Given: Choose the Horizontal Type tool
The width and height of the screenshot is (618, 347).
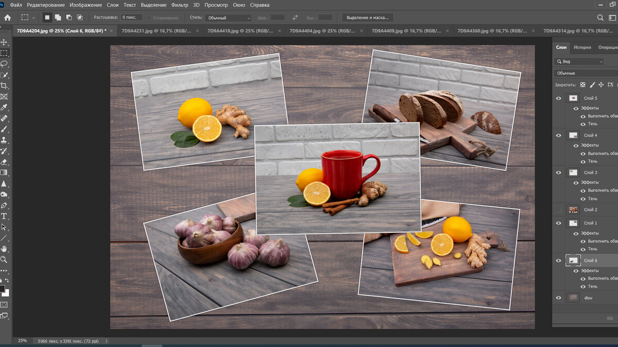Looking at the screenshot, I should (x=4, y=216).
